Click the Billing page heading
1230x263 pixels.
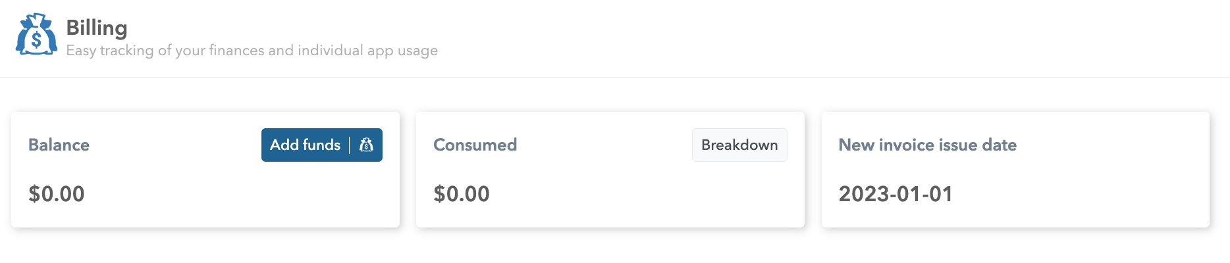[97, 28]
